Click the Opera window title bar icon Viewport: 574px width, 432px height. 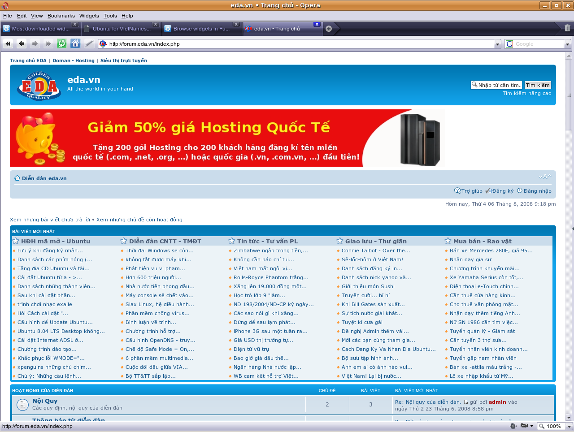pos(5,5)
